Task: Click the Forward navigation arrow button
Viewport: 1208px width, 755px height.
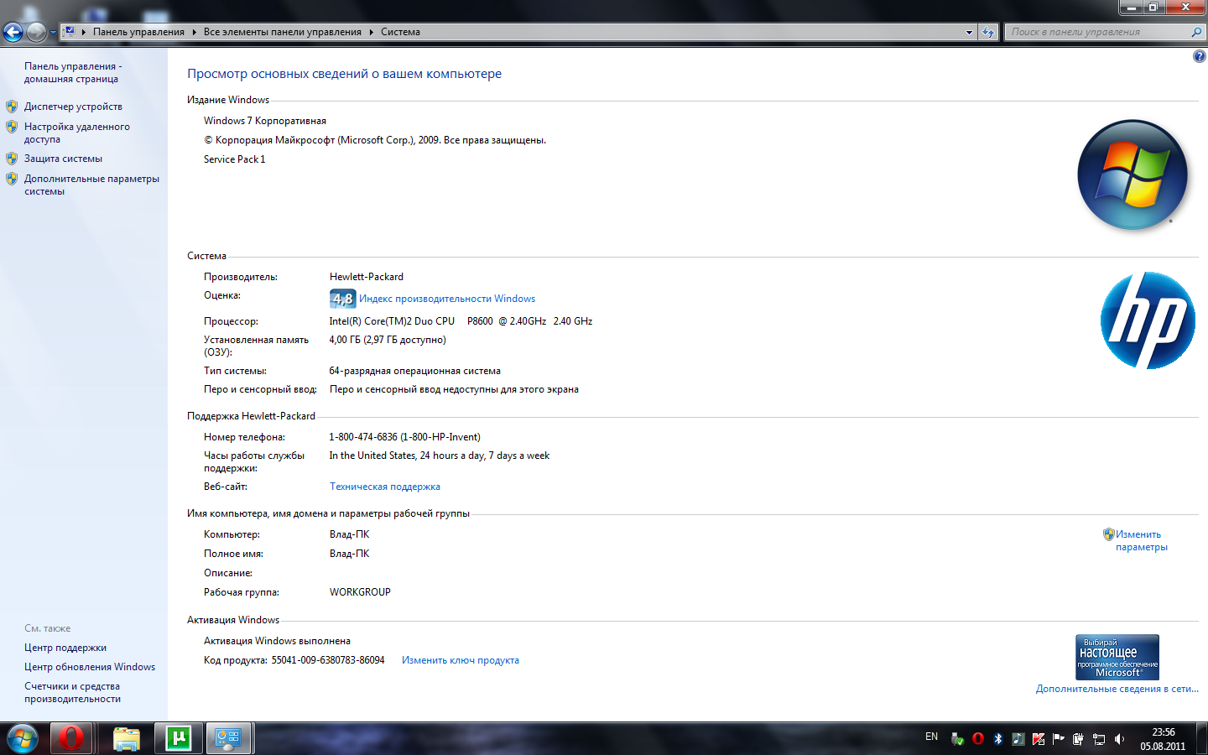Action: [36, 32]
